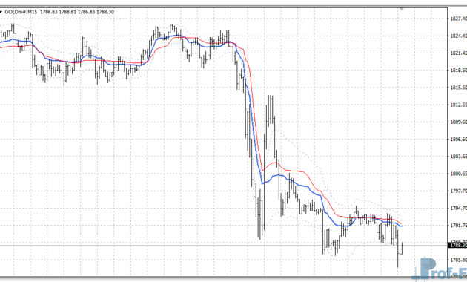Click the small triangle before GOLDm#,M15

[1, 12]
